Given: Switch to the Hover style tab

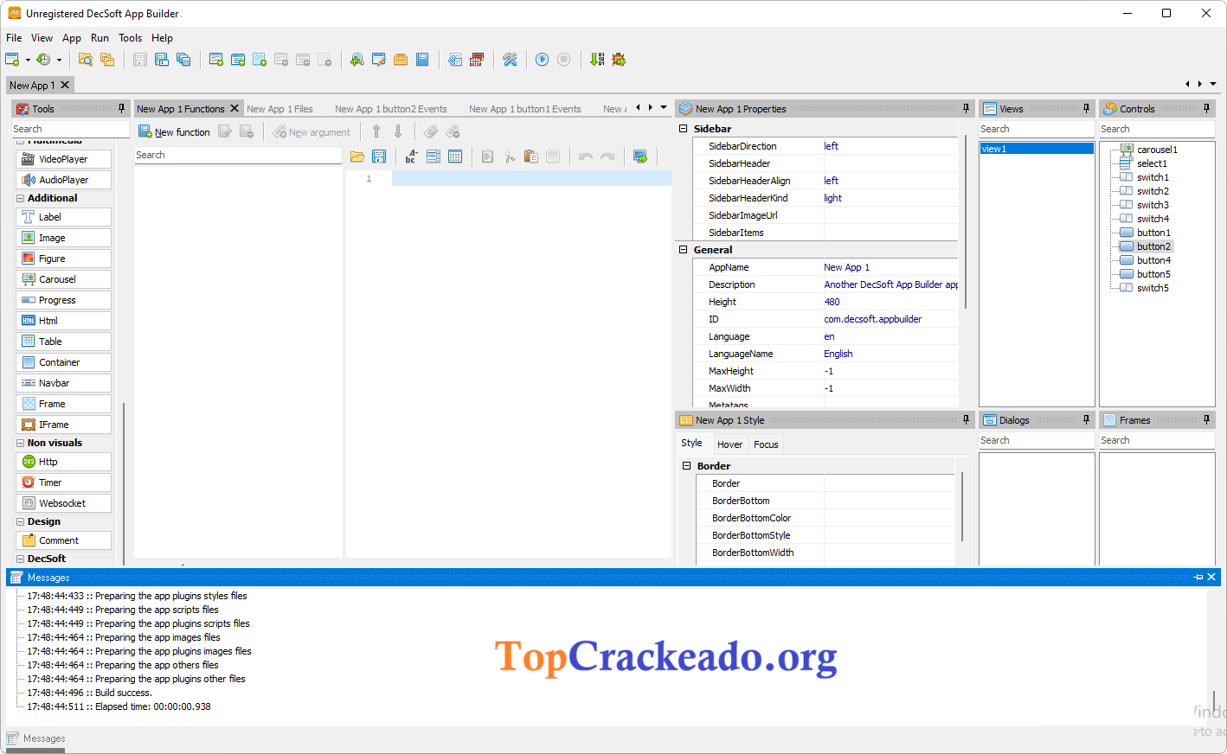Looking at the screenshot, I should (729, 444).
